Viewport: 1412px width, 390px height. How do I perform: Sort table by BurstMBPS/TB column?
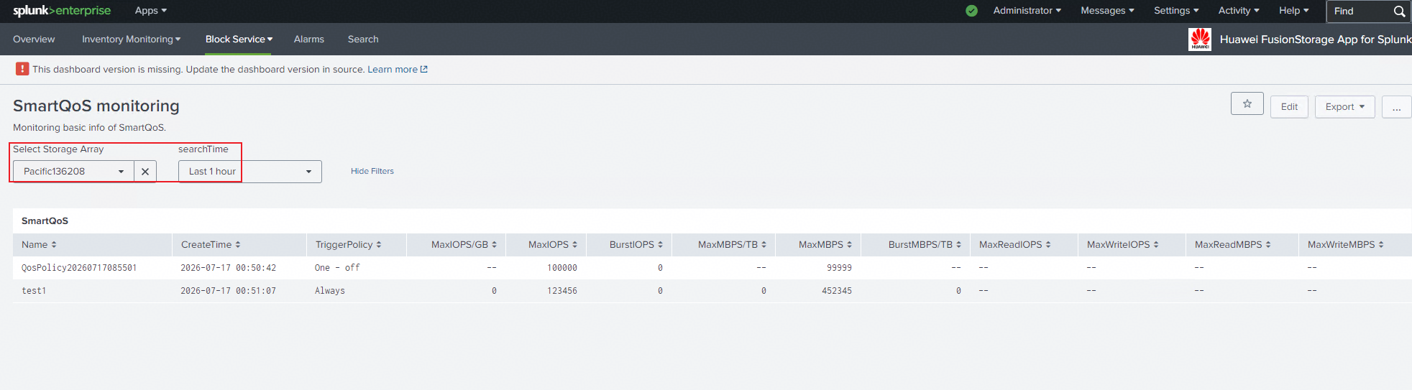pyautogui.click(x=925, y=245)
